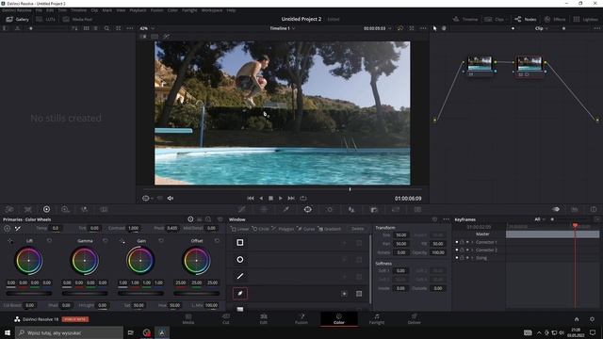Add a Circle power window
The width and height of the screenshot is (603, 339).
click(x=260, y=229)
